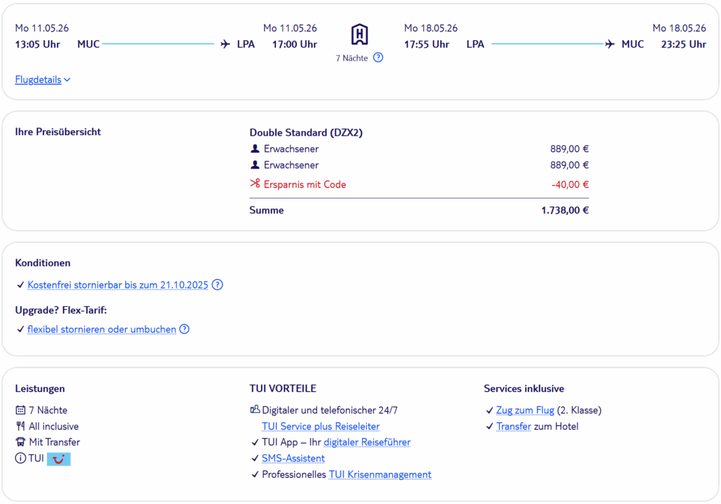Click scissors icon beside Ersparnis mit Code
Viewport: 721px width, 504px height.
pos(255,184)
